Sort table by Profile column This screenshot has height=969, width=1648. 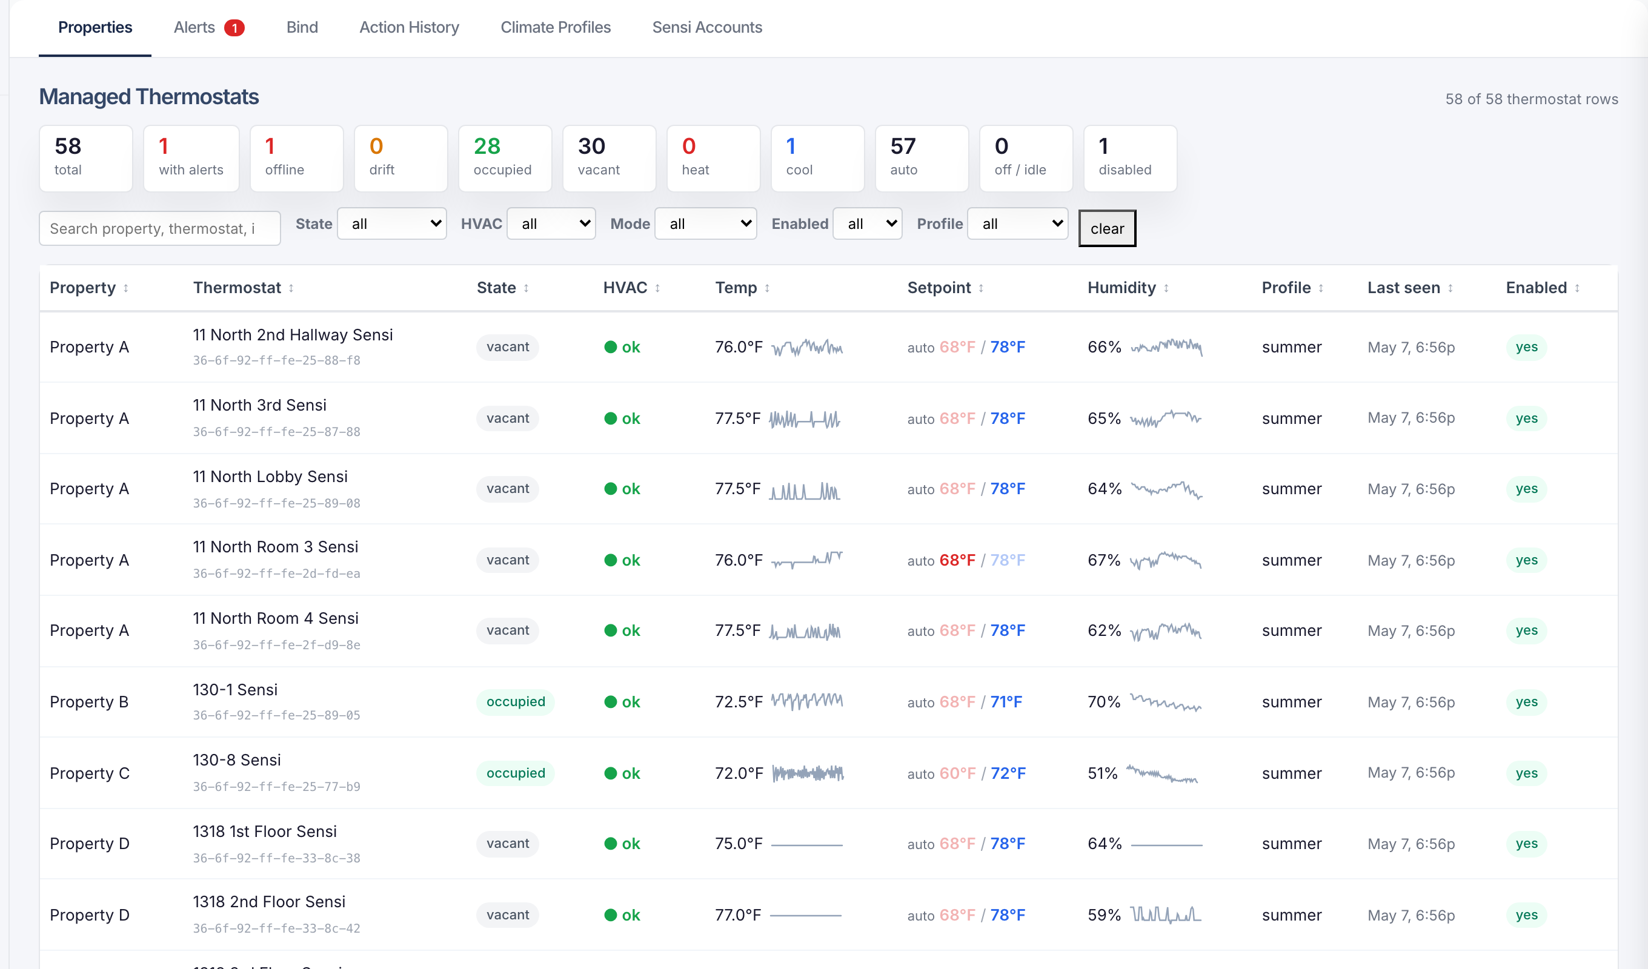(x=1292, y=288)
